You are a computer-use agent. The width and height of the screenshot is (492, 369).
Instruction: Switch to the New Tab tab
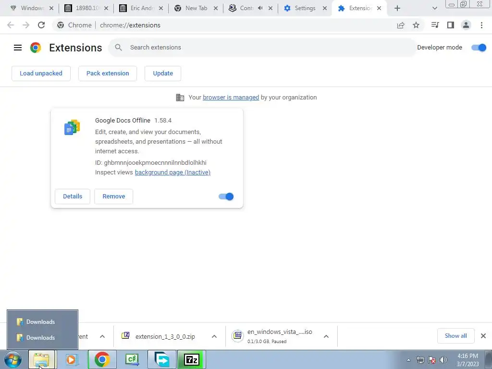click(196, 8)
